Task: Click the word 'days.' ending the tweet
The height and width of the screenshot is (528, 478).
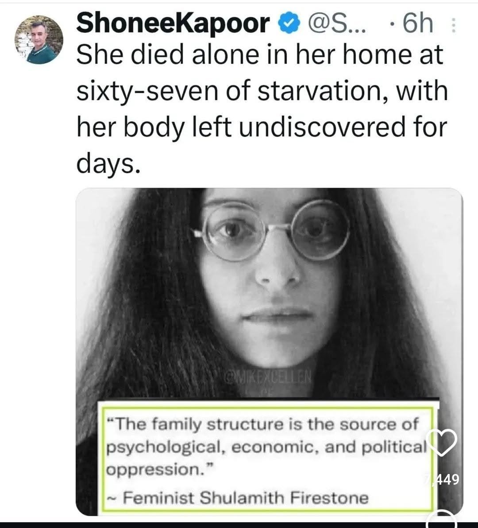Action: click(x=108, y=163)
